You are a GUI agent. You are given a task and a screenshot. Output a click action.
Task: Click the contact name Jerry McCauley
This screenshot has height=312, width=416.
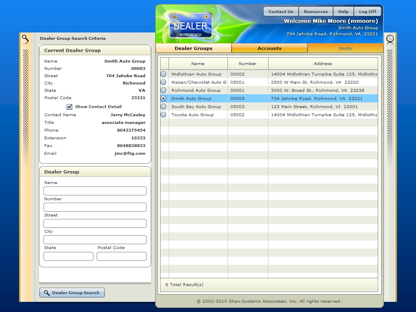pyautogui.click(x=128, y=115)
